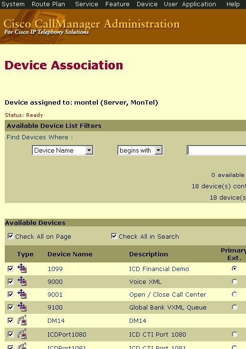Select primary extension radio for 9000

234,281
